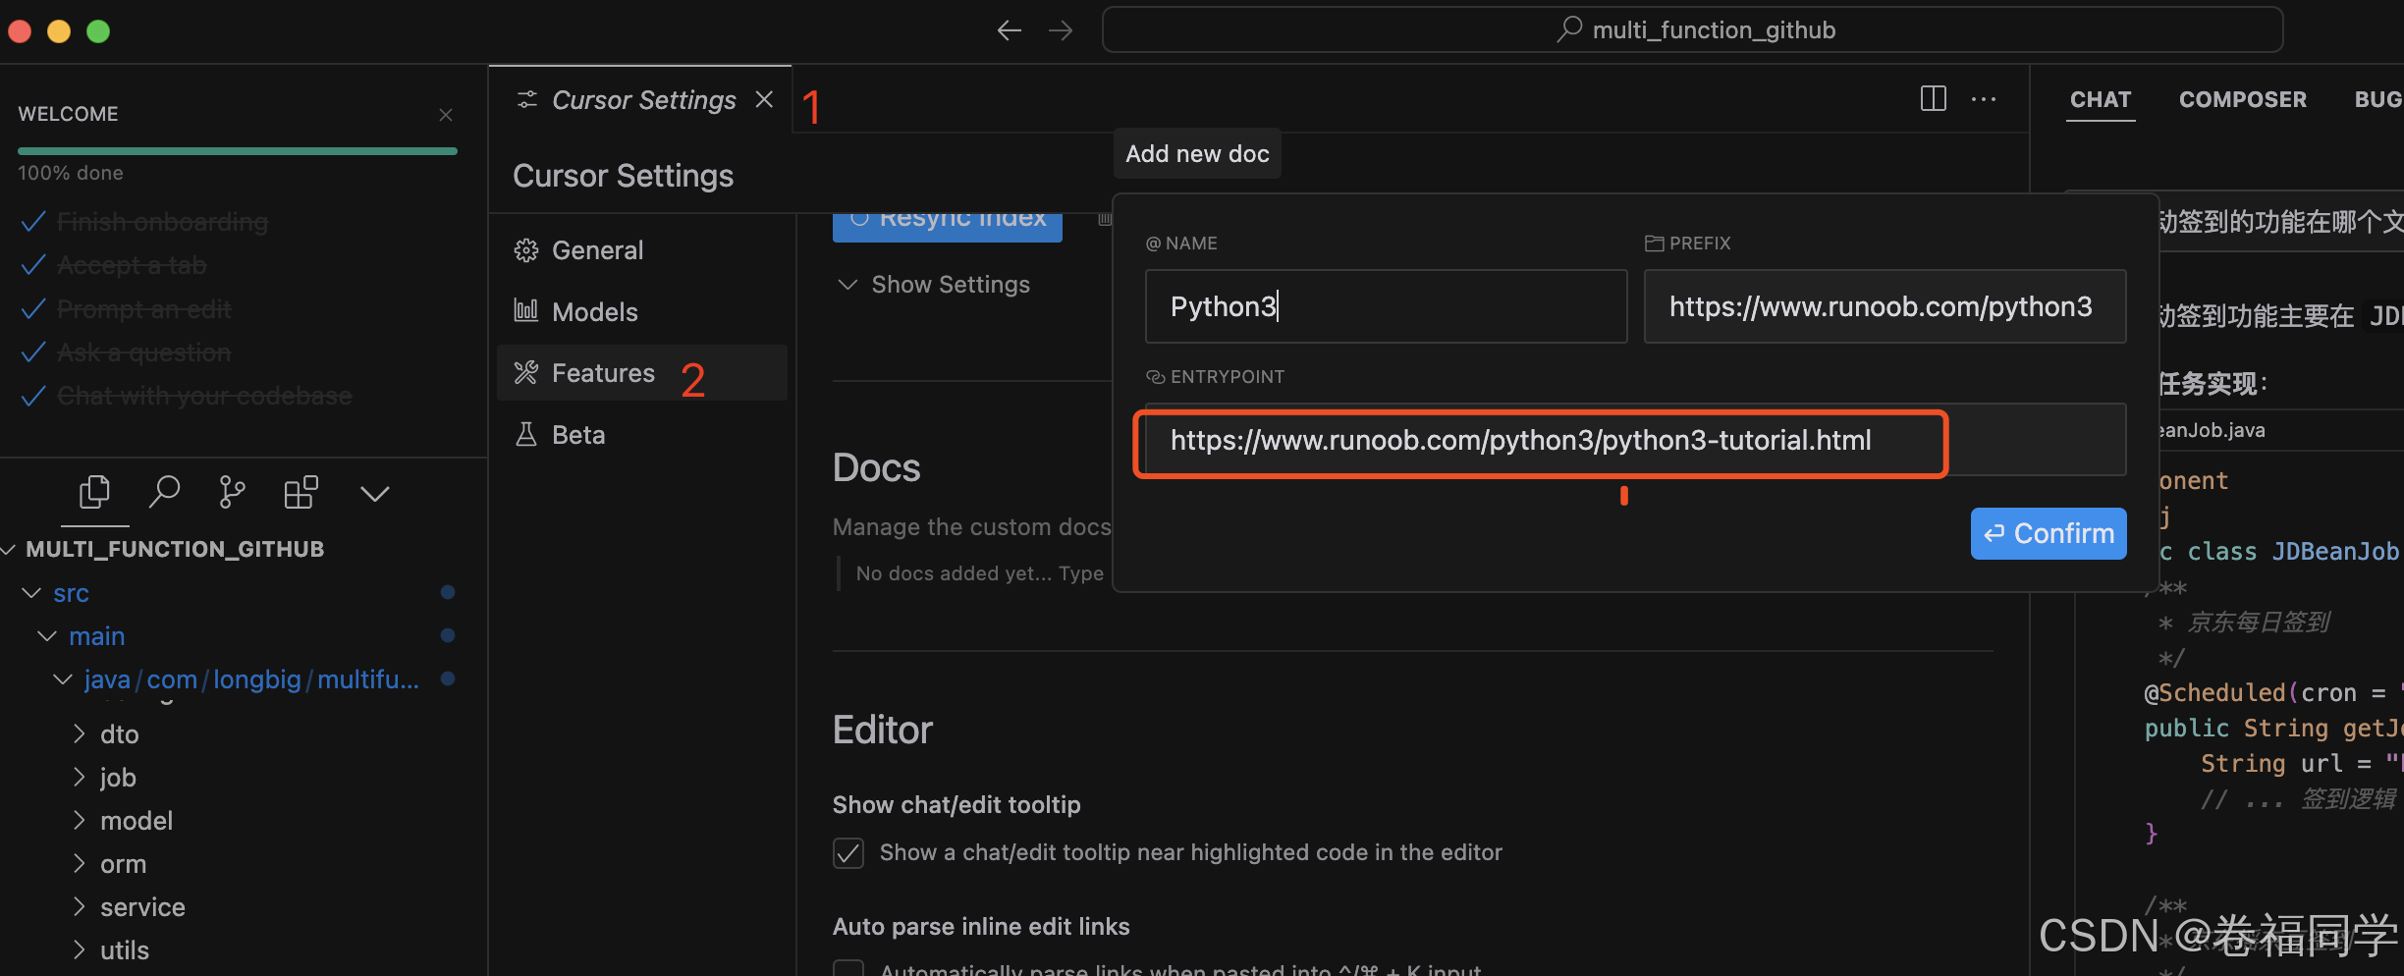Edit the ENTRYPOINT URL field
Image resolution: width=2404 pixels, height=976 pixels.
pos(1635,440)
